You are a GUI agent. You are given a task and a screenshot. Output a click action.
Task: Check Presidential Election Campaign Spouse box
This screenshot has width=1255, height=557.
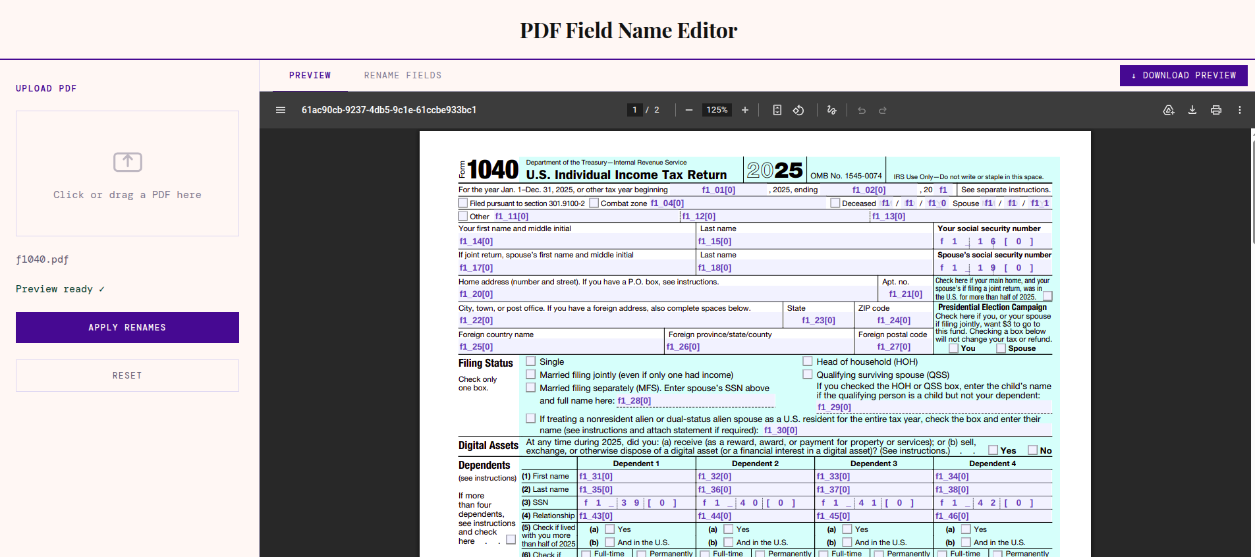pos(1001,348)
